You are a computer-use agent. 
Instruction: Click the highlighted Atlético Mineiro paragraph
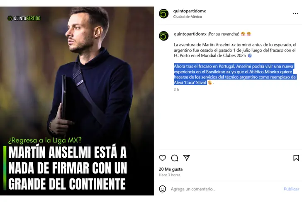click(x=235, y=75)
